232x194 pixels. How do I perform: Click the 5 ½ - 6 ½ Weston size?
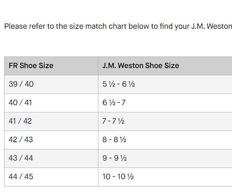(x=118, y=84)
